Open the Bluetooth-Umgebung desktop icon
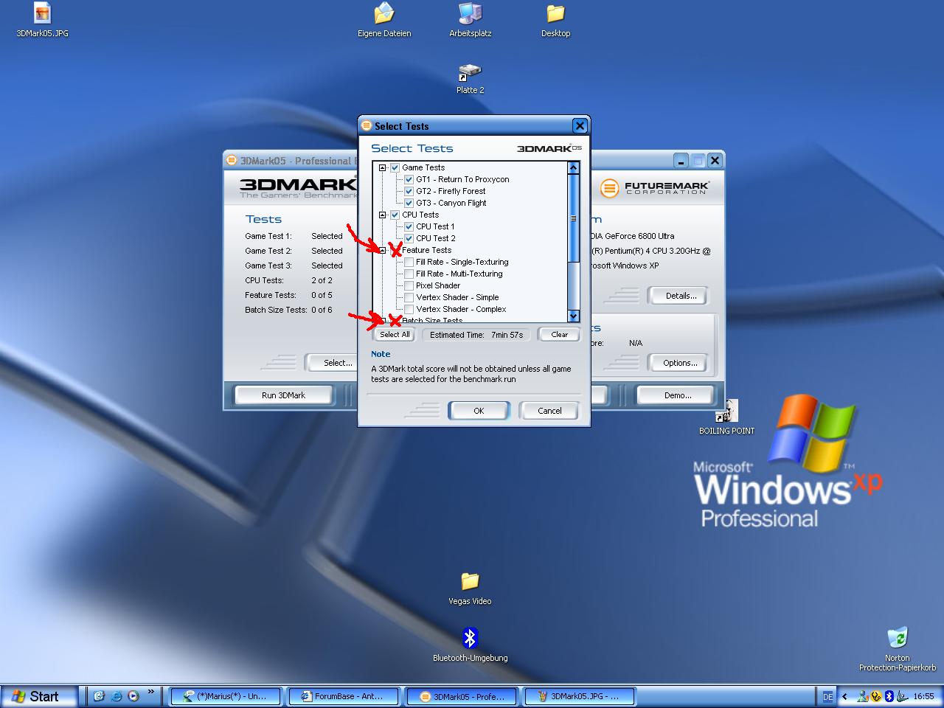Screen dimensions: 944x708 click(470, 637)
